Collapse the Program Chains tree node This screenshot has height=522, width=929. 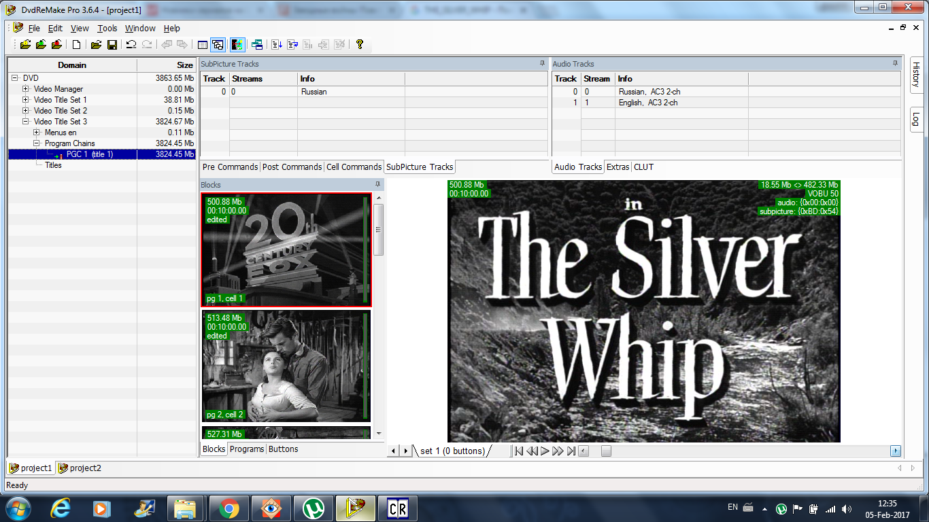(37, 143)
